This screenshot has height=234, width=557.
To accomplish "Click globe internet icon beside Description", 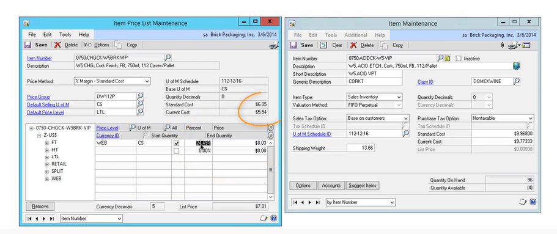I will pyautogui.click(x=517, y=66).
